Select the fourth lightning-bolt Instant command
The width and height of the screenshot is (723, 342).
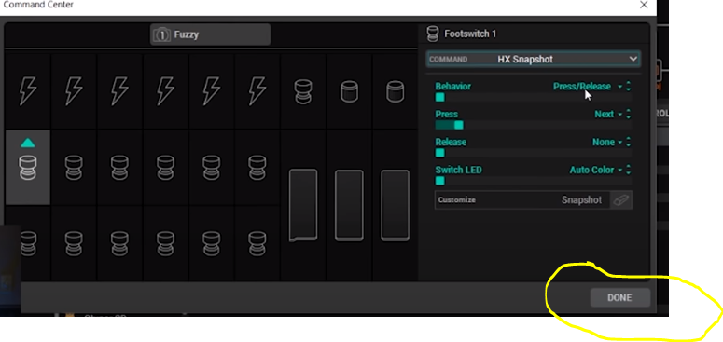(165, 91)
